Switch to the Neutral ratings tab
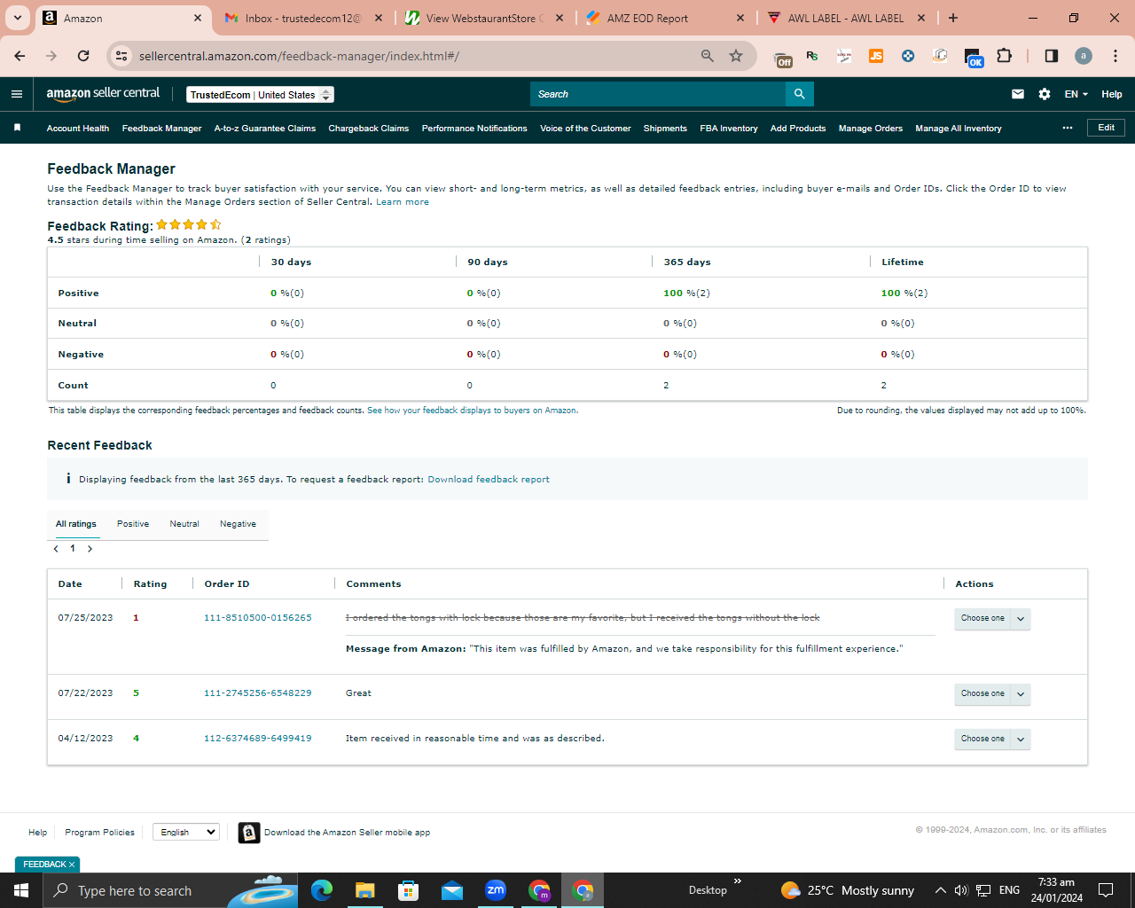Viewport: 1135px width, 908px height. [184, 524]
